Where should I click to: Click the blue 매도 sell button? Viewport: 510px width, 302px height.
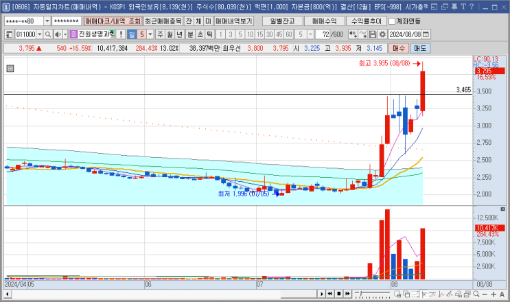pos(420,48)
